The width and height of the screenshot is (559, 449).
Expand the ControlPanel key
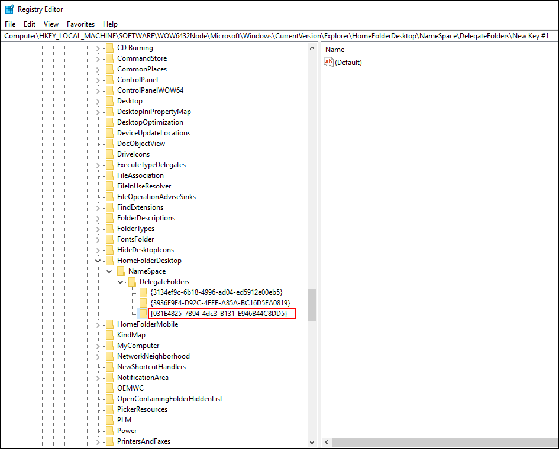pos(98,80)
